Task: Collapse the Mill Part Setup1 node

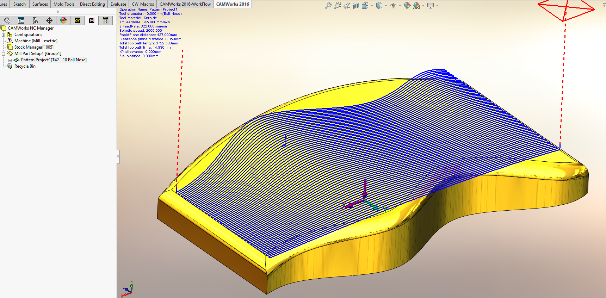Action: pyautogui.click(x=4, y=54)
